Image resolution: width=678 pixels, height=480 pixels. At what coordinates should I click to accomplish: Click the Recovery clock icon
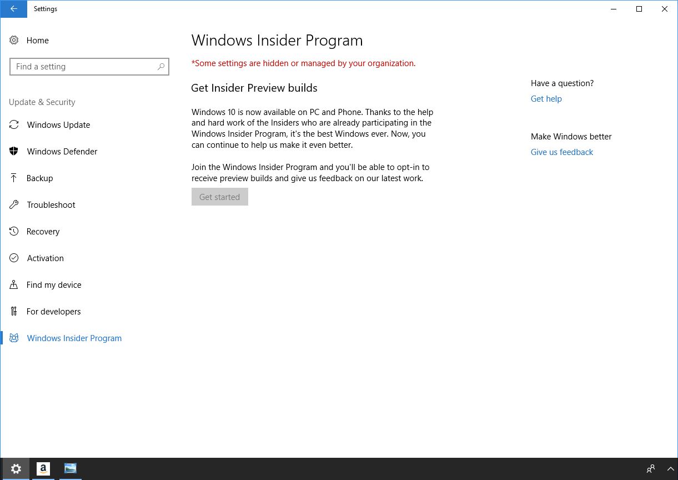pos(14,231)
